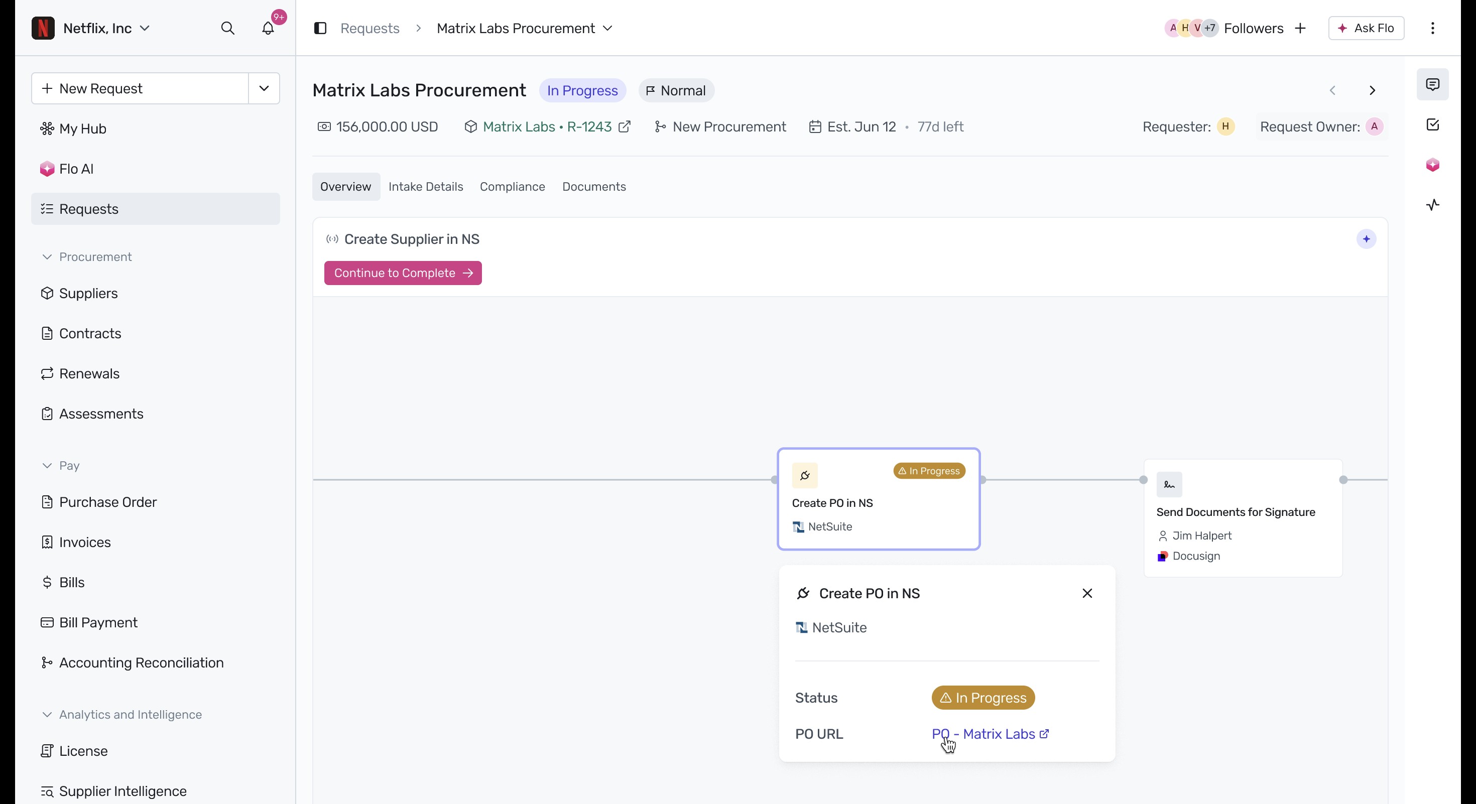Open external link icon beside R-1243

[x=625, y=126]
